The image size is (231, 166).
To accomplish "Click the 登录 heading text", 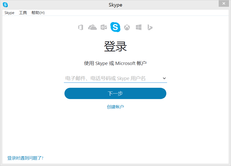I will point(115,46).
